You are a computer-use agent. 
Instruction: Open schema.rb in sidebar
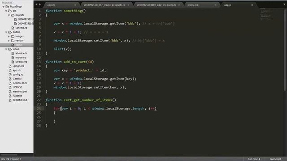pos(21,28)
